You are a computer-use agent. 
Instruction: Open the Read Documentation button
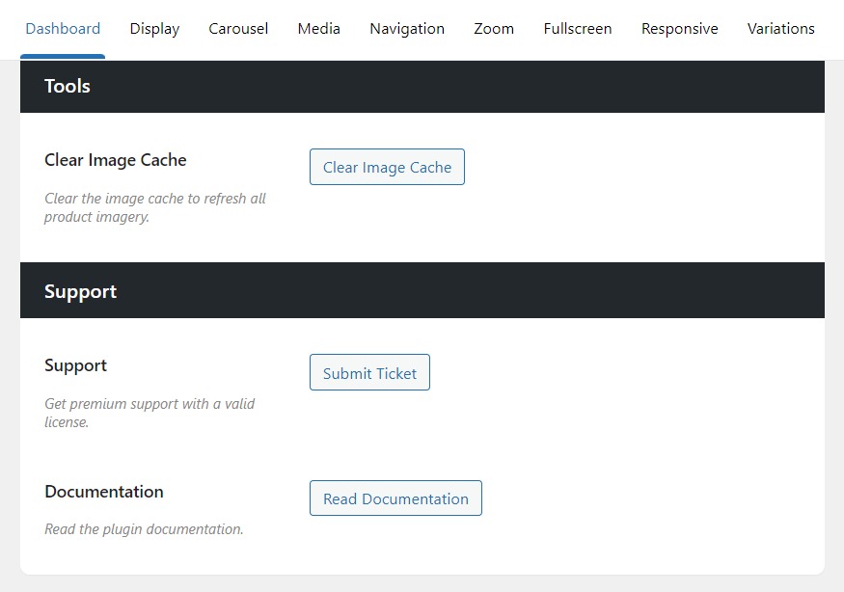tap(395, 498)
